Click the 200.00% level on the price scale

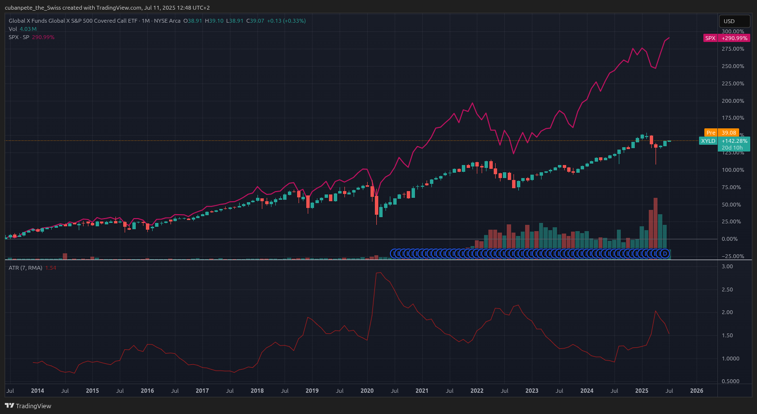[x=733, y=101]
